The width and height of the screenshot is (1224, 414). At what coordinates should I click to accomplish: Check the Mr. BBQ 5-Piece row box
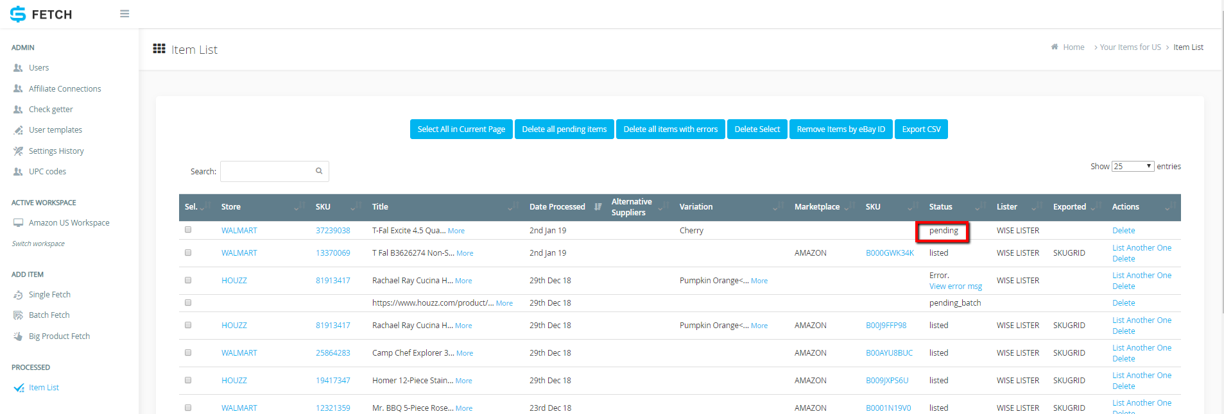click(x=188, y=408)
